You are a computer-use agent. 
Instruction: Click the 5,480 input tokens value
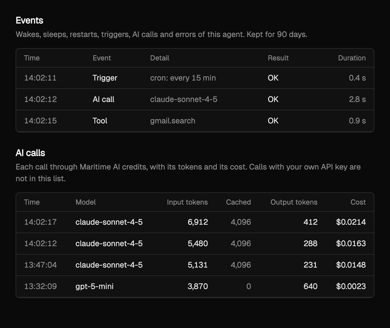(198, 244)
